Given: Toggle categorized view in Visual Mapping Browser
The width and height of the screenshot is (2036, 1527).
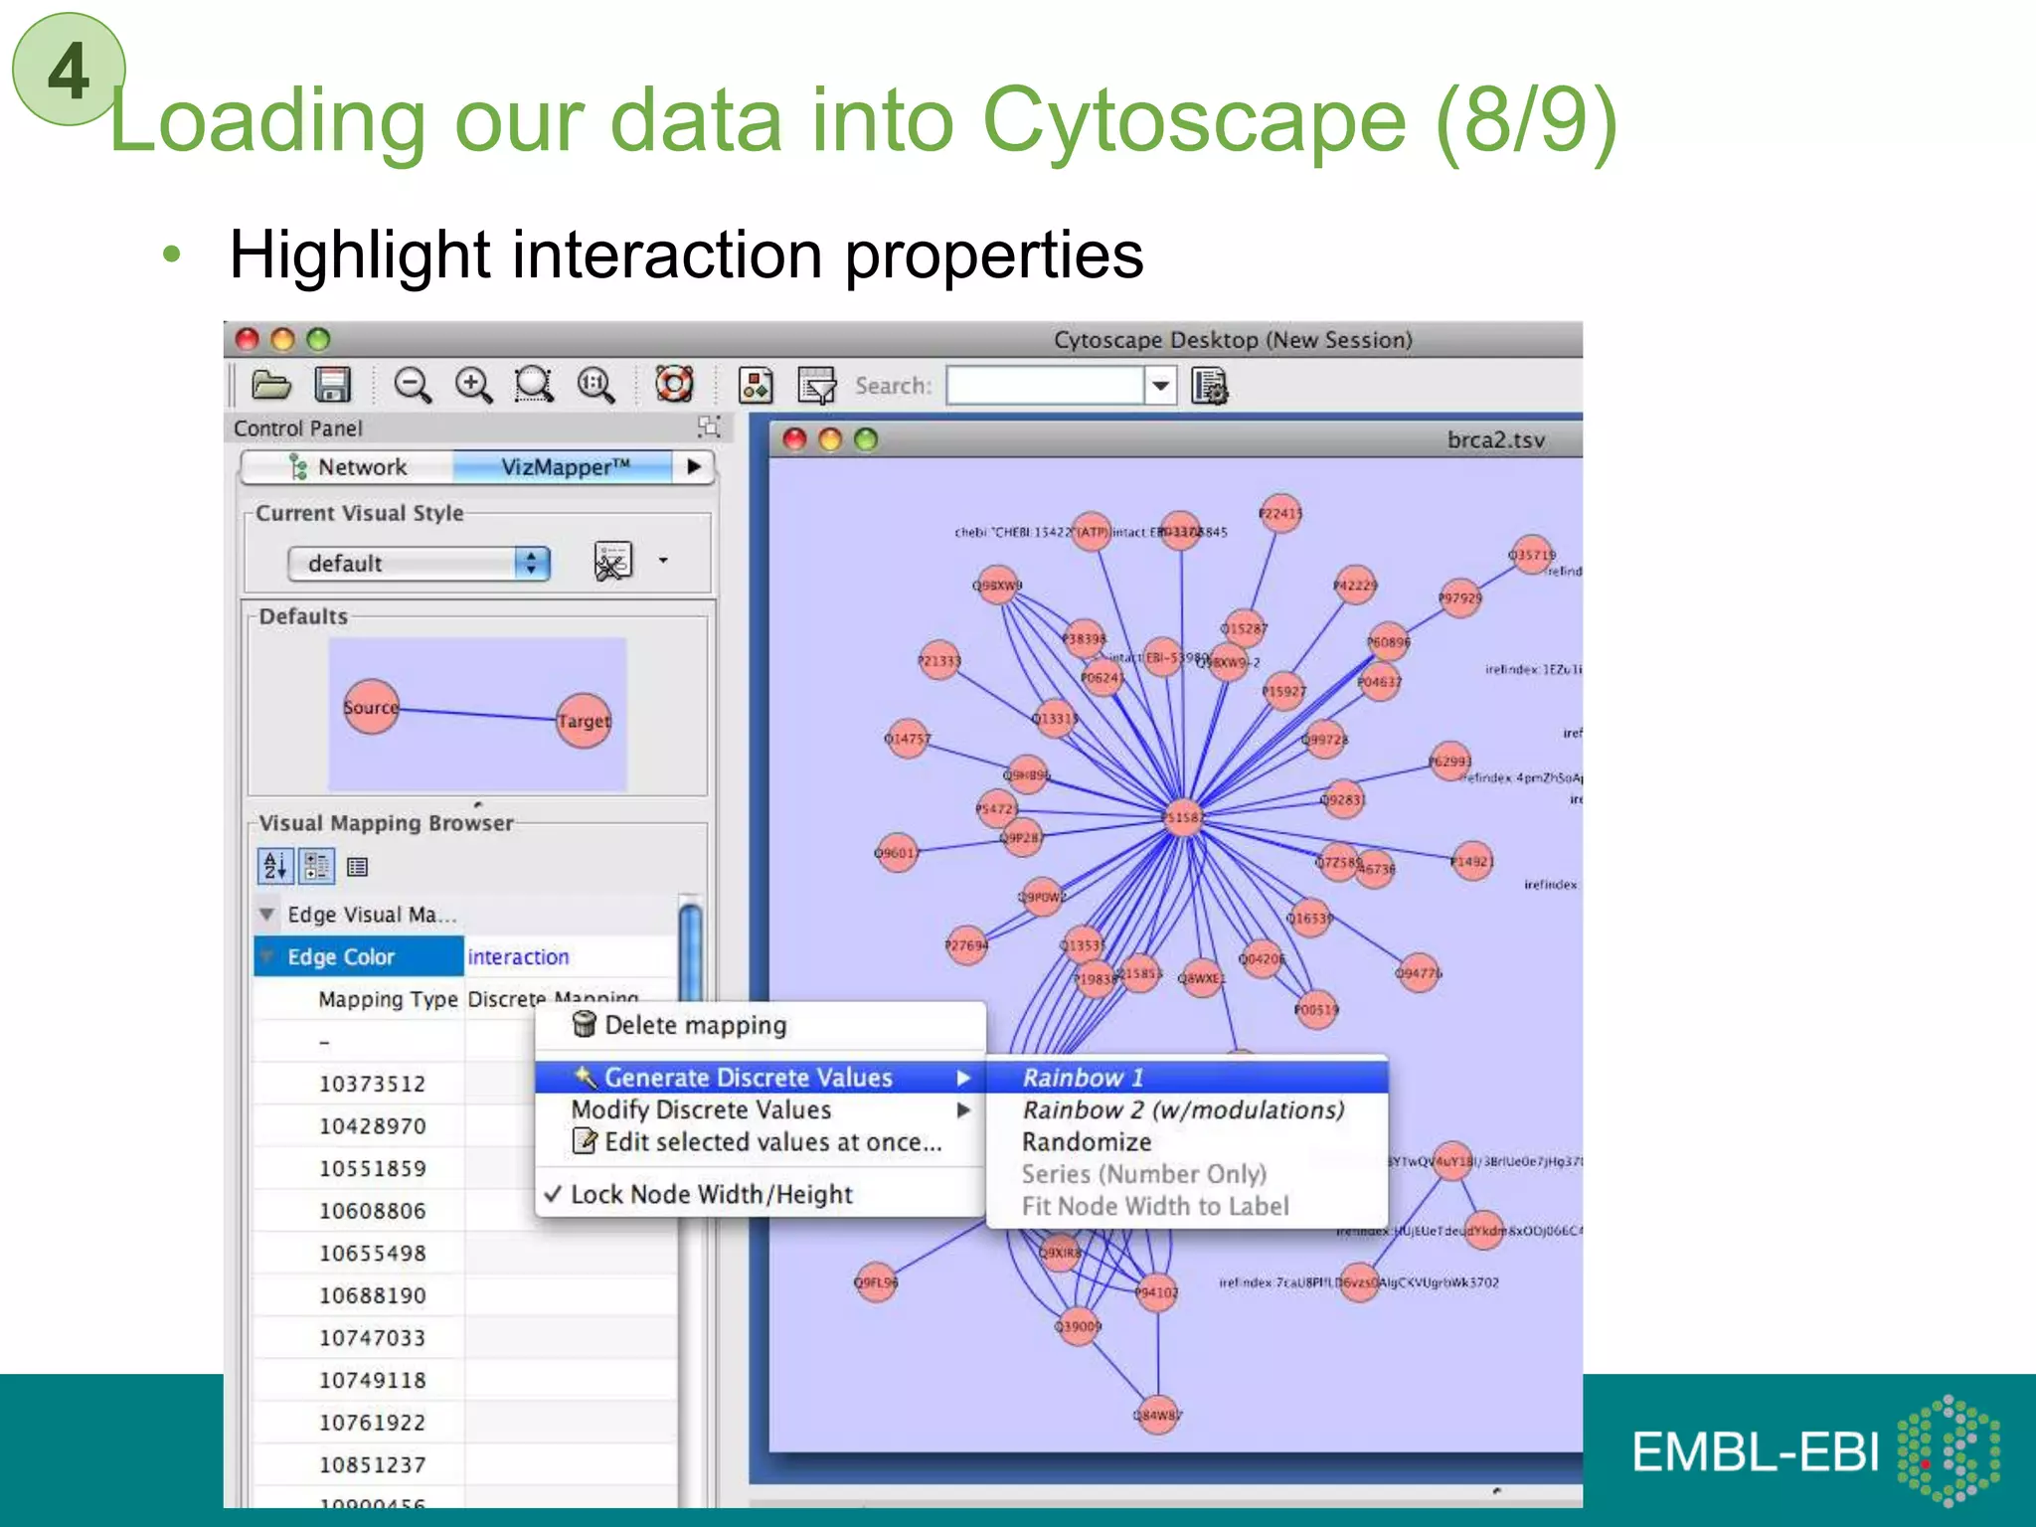Looking at the screenshot, I should click(317, 867).
